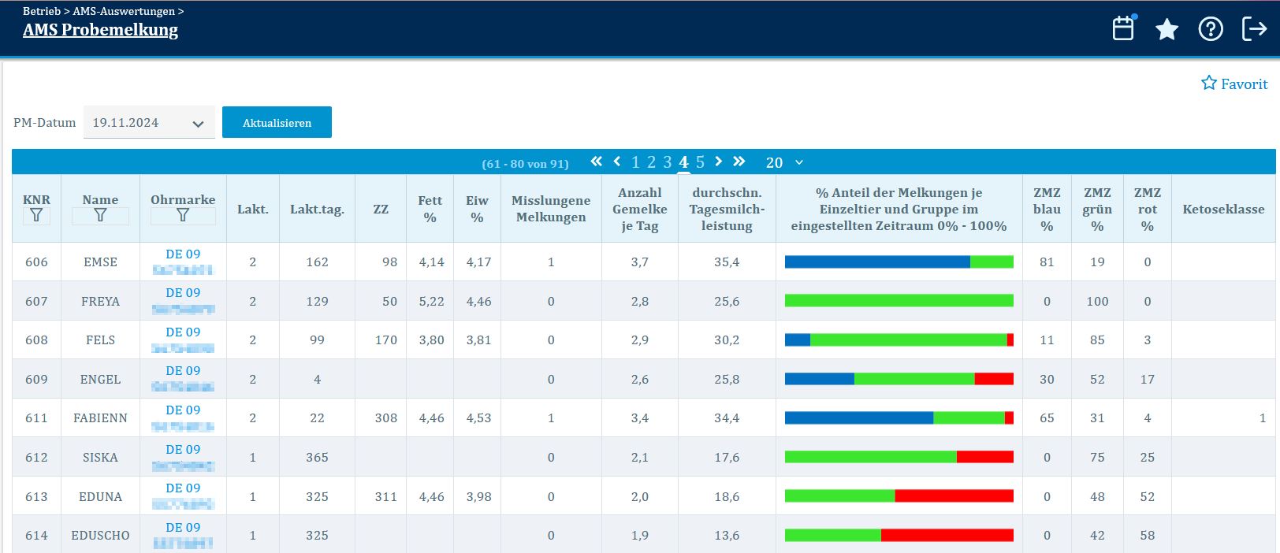Jump to first page with double-left arrow
1280x553 pixels.
click(597, 161)
